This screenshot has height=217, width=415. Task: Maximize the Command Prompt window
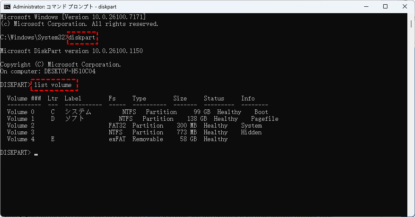click(385, 7)
